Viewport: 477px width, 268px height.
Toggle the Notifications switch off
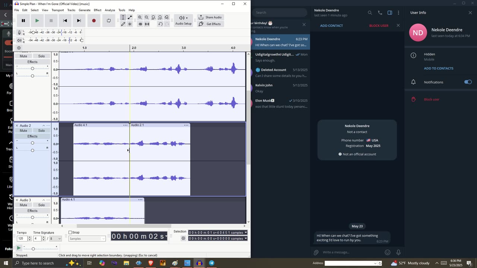(468, 82)
